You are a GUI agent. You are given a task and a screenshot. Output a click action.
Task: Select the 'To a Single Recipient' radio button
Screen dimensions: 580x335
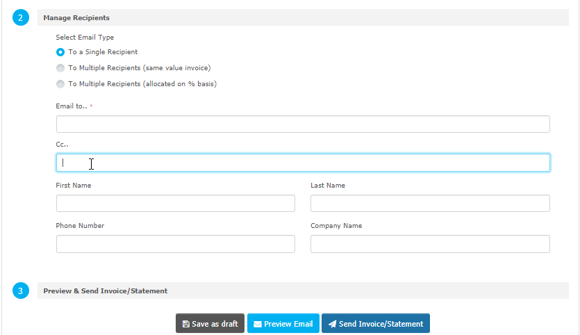coord(60,52)
